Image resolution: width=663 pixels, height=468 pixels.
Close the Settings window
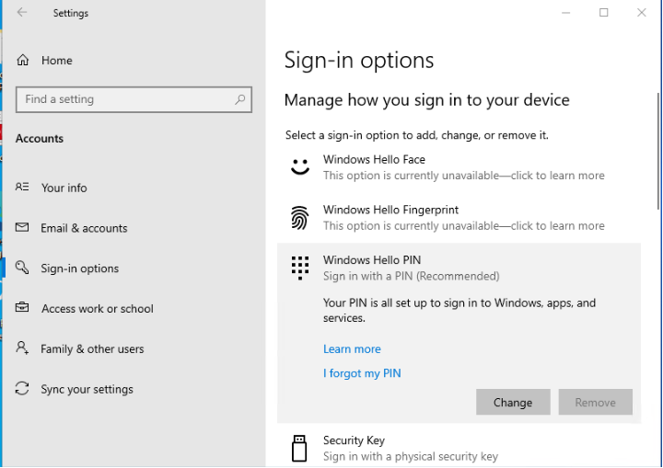pyautogui.click(x=642, y=13)
